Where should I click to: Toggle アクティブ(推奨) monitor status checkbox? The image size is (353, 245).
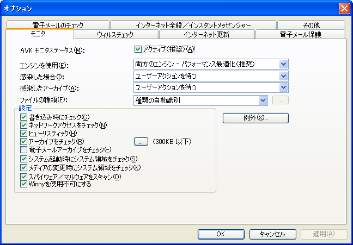[138, 49]
